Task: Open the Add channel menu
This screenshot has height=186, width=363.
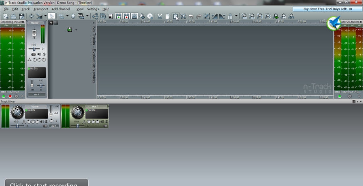Action: coord(60,9)
